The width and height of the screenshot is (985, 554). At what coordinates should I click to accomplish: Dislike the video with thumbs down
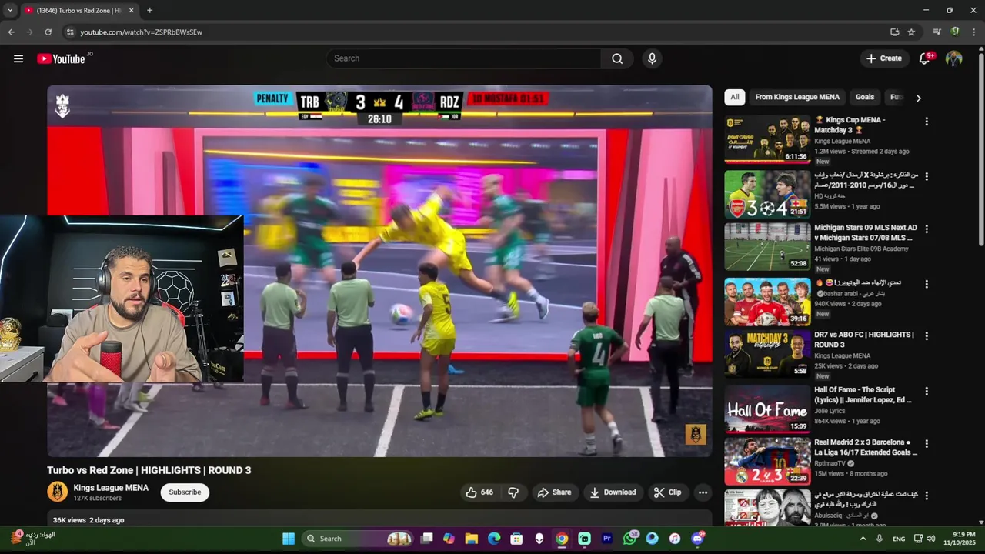513,492
